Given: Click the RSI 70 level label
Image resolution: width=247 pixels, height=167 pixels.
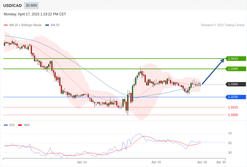Looking at the screenshot, I should tap(230, 133).
